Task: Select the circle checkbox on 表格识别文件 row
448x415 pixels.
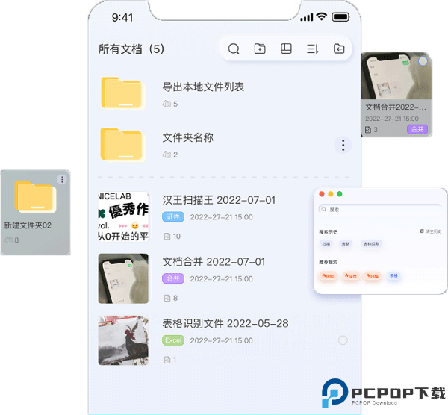Action: (x=343, y=340)
